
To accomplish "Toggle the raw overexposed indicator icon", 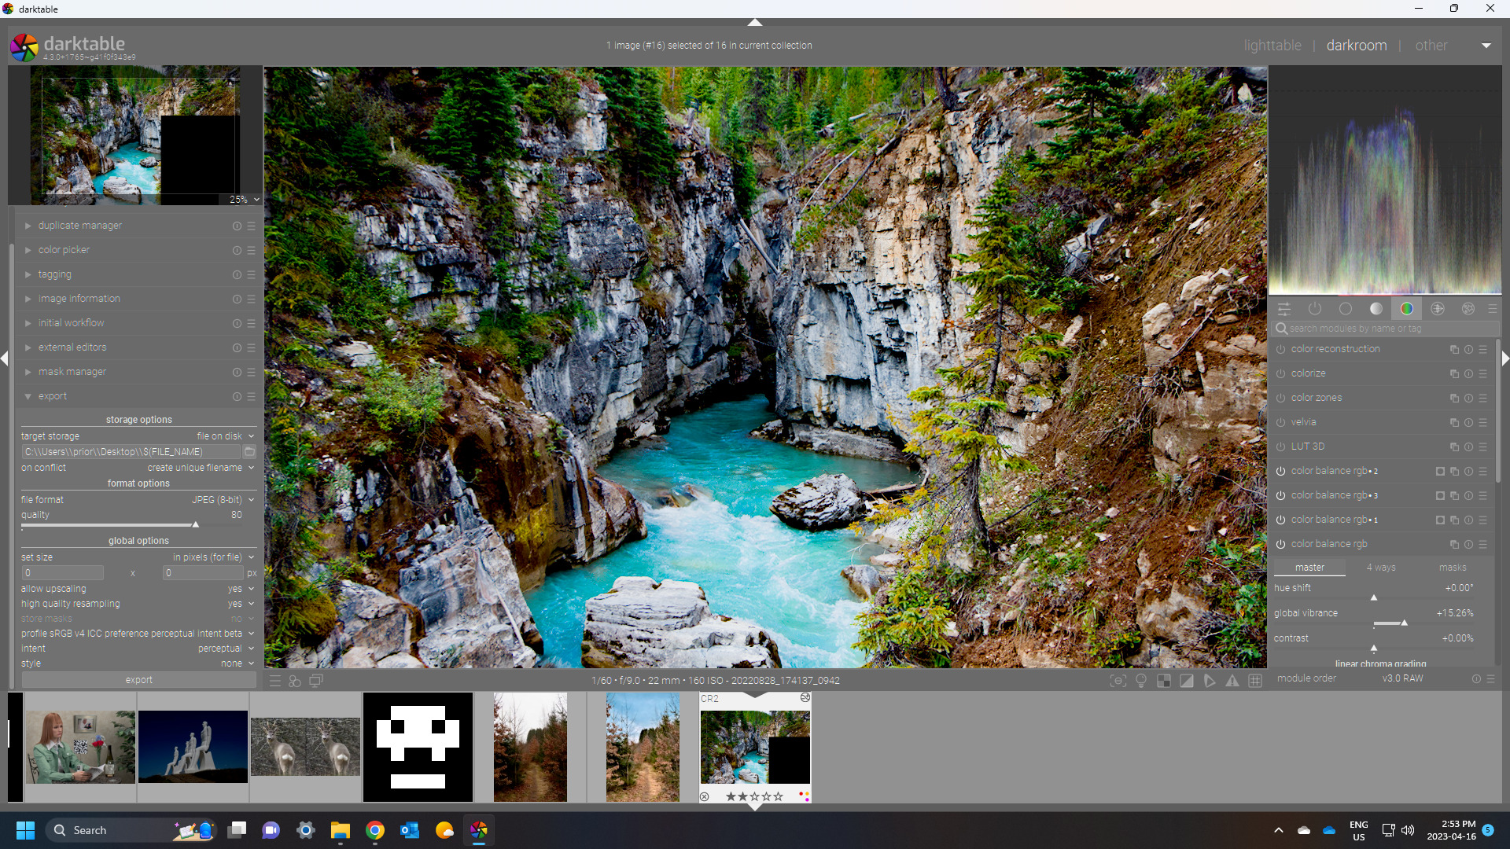I will point(1164,681).
